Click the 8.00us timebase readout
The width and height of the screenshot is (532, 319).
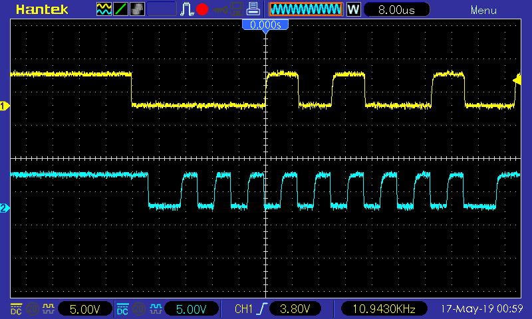(x=396, y=9)
